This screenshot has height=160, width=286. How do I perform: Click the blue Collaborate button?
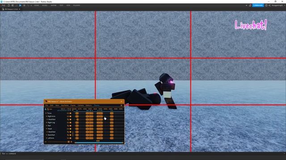pos(258,5)
